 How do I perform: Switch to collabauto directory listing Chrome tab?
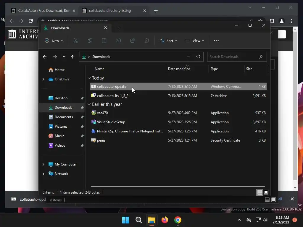click(113, 11)
